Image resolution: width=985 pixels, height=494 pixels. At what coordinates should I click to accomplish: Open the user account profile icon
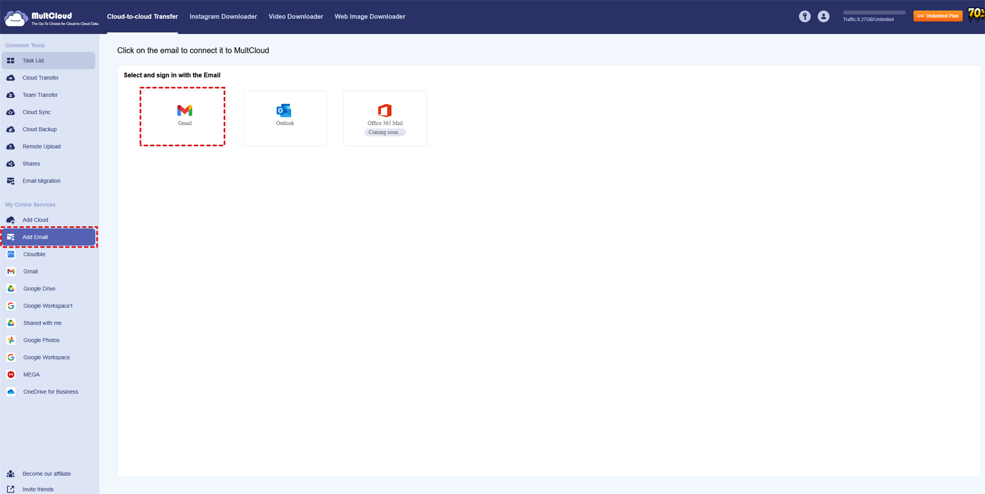823,17
